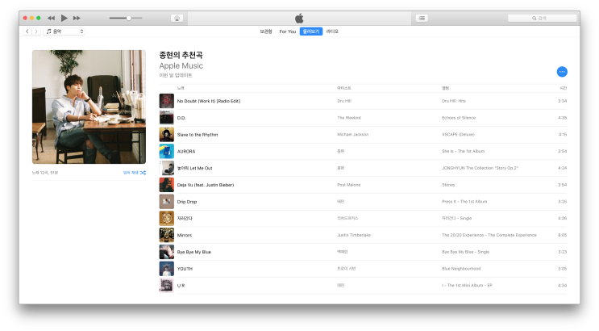
Task: Click Slave to the Rhythm artwork
Action: (167, 135)
